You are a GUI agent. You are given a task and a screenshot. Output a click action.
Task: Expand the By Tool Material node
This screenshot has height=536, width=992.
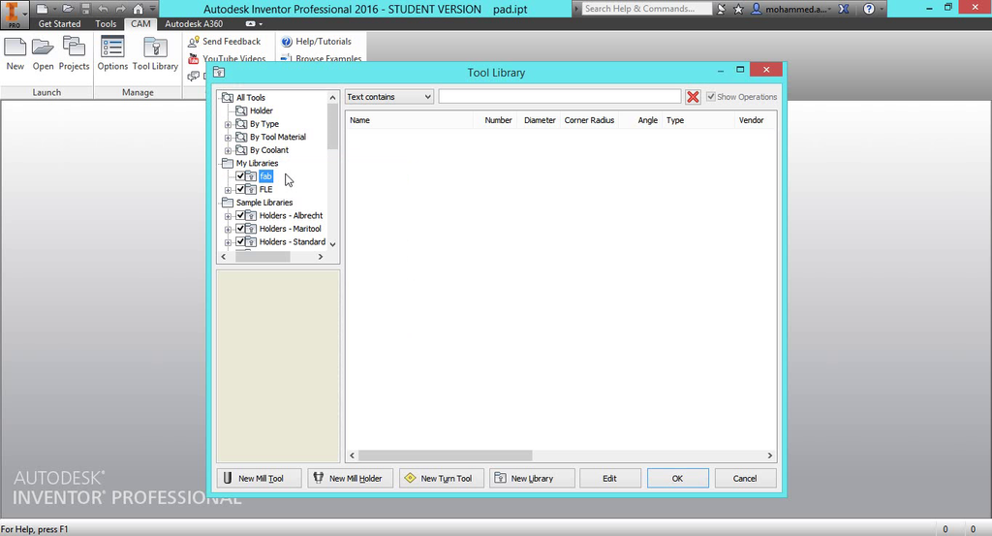click(x=228, y=138)
